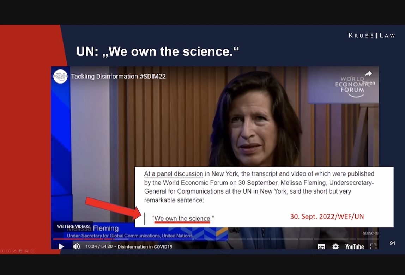The width and height of the screenshot is (405, 275).
Task: Click the SUBSCRIBE watermark in the video
Action: click(370, 233)
